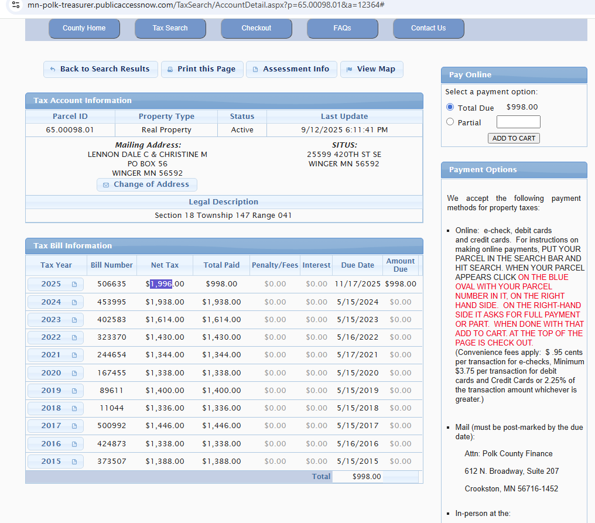Open the Tax Search menu tab
This screenshot has width=595, height=523.
coord(170,28)
